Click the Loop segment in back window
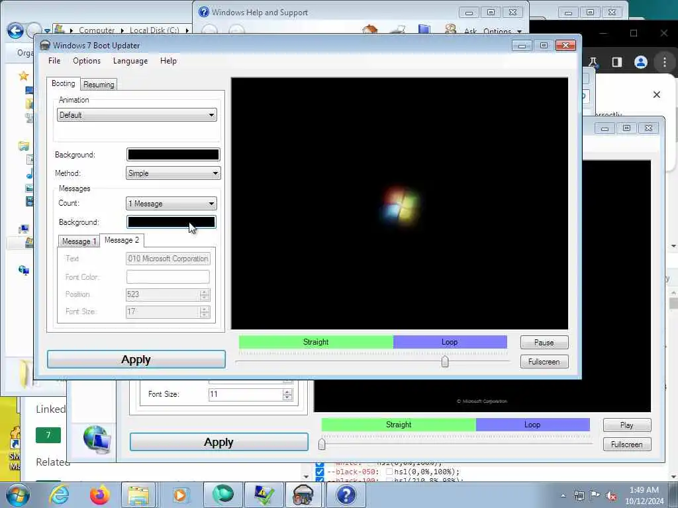This screenshot has width=678, height=508. (x=532, y=425)
